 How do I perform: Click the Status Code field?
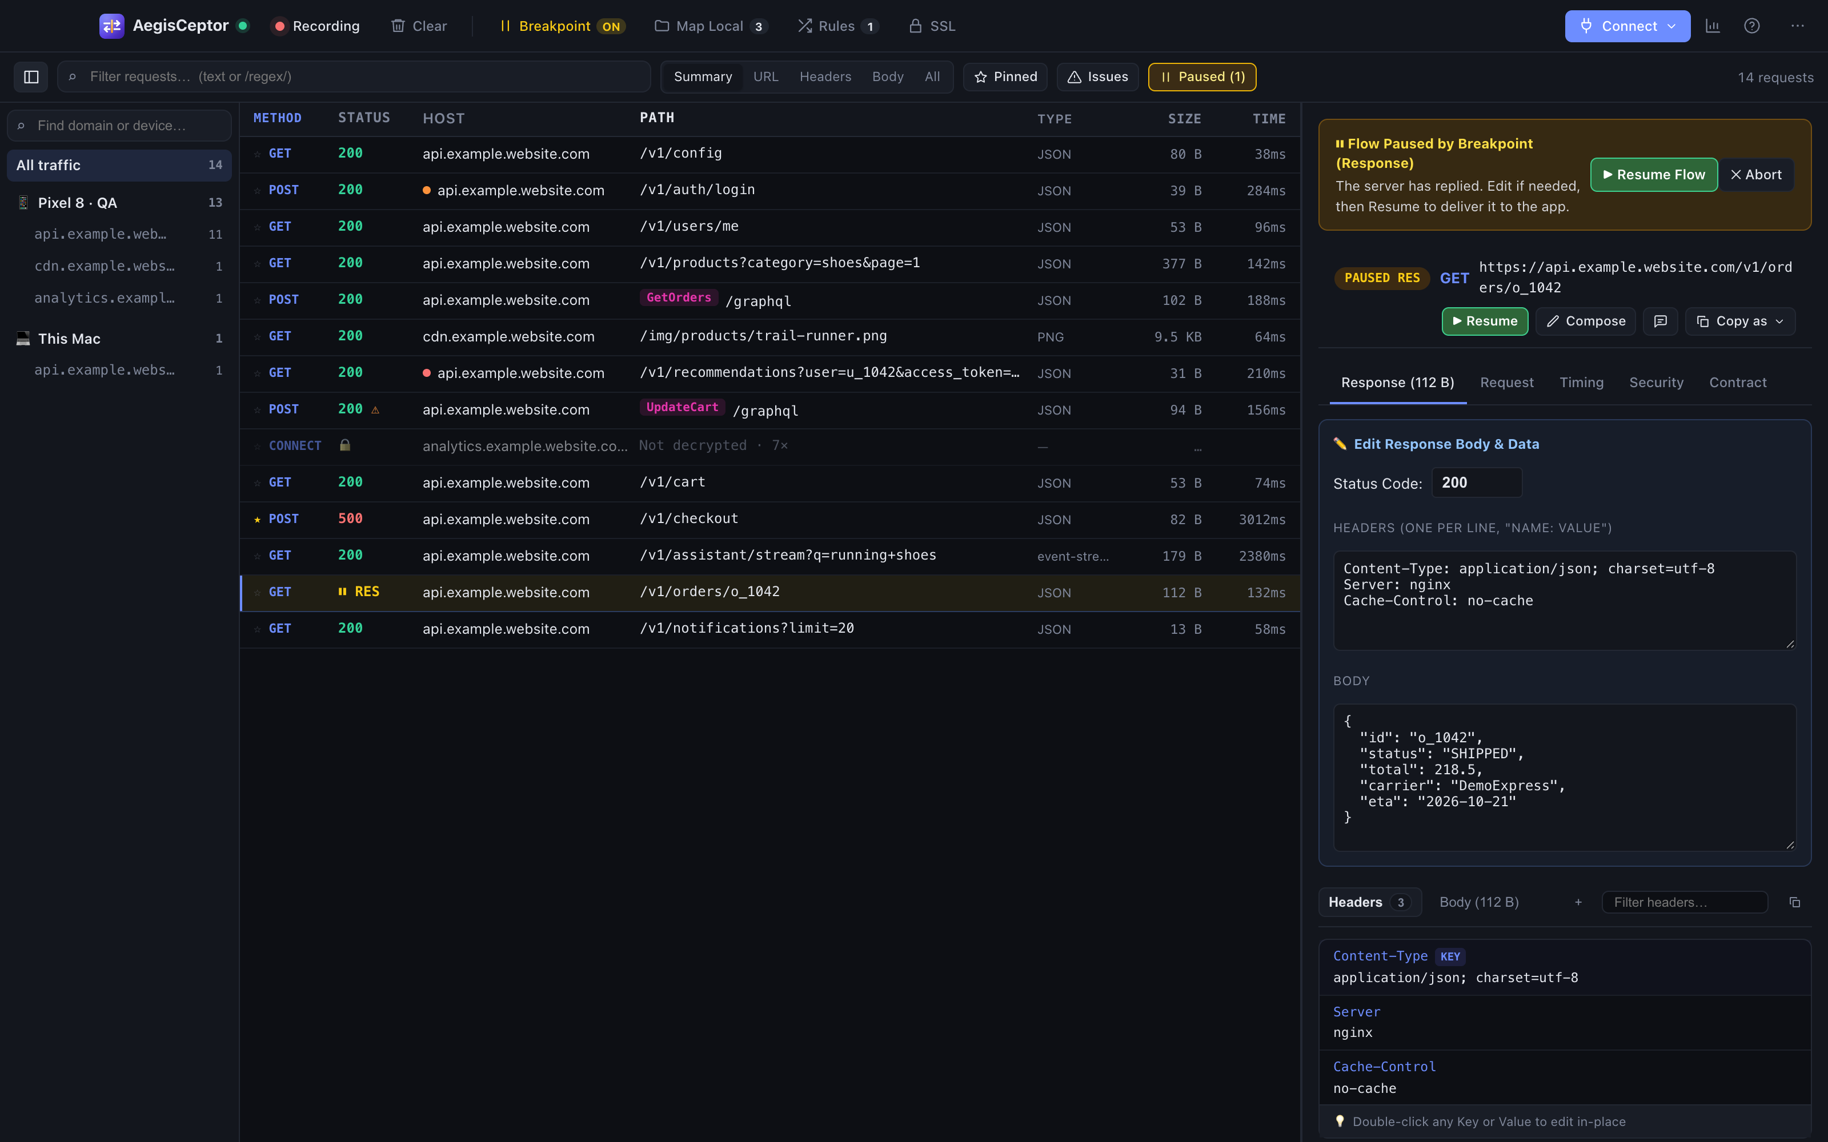(1477, 482)
